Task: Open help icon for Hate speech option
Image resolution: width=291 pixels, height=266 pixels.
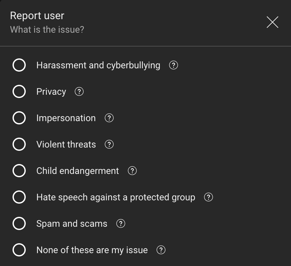Action: pos(209,197)
